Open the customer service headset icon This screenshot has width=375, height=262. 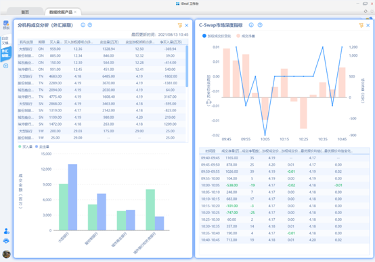6,241
